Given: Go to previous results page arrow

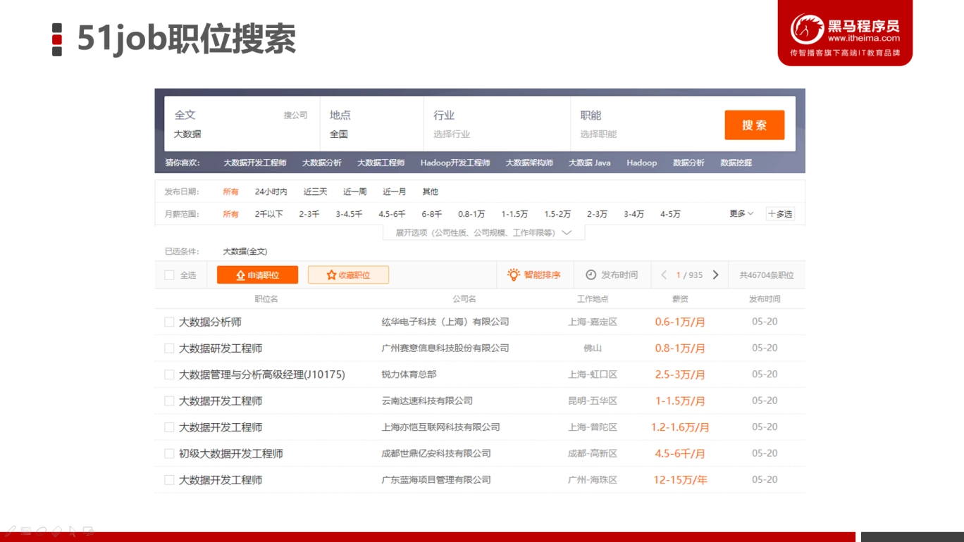Looking at the screenshot, I should 664,275.
